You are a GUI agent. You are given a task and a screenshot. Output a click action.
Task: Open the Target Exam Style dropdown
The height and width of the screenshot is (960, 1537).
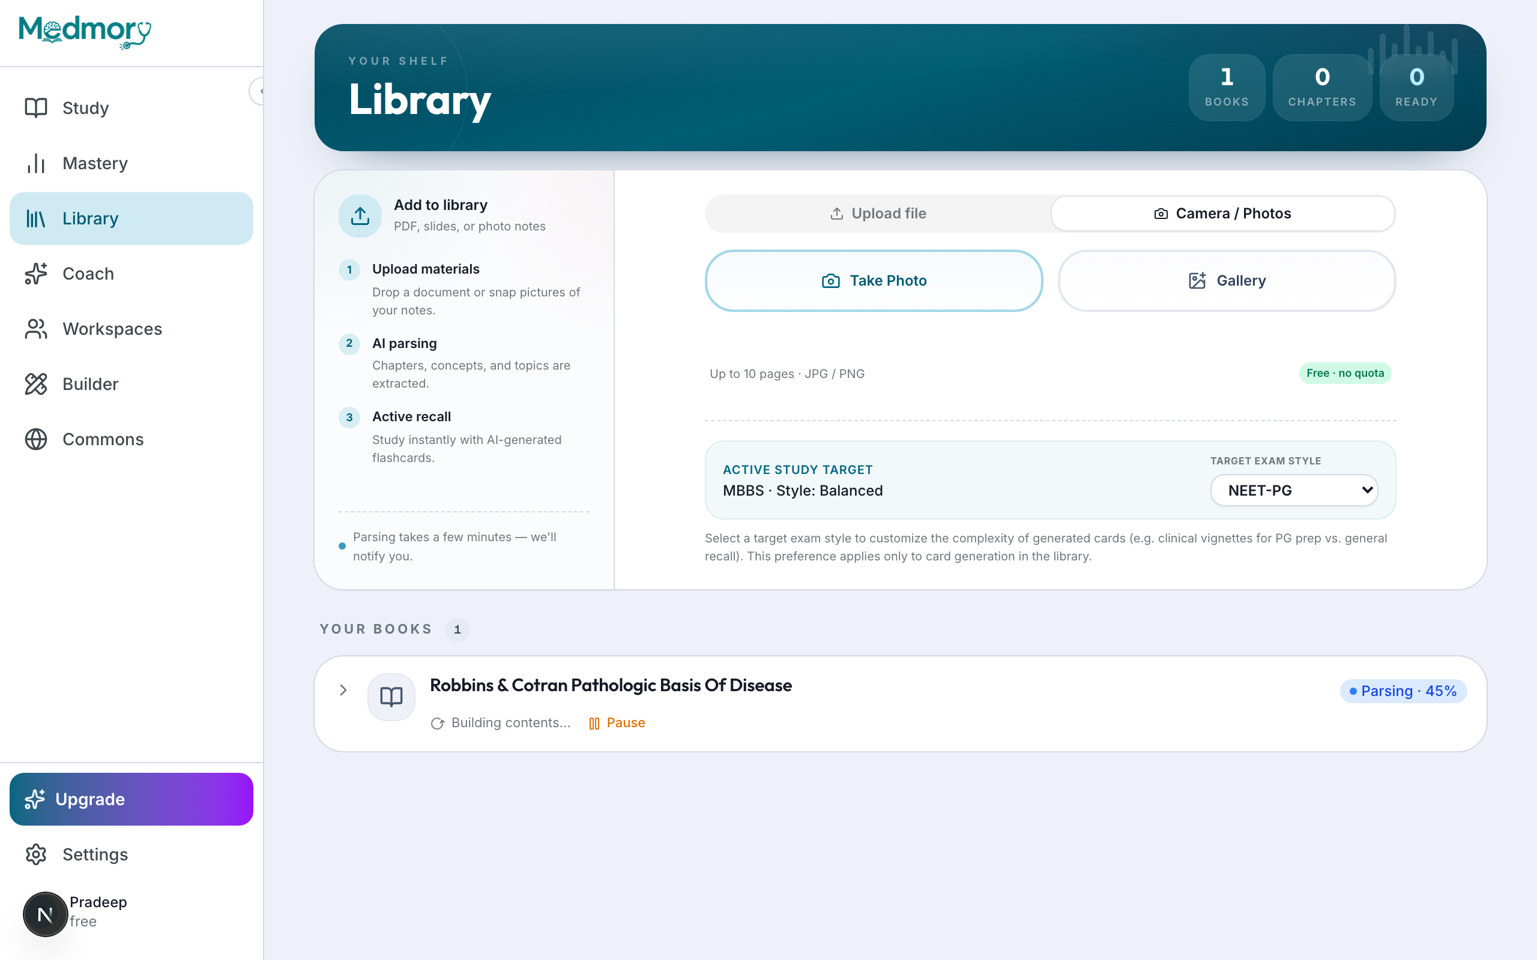pos(1294,490)
